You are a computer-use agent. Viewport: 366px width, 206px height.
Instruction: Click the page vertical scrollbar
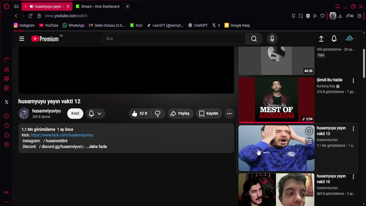point(364,63)
